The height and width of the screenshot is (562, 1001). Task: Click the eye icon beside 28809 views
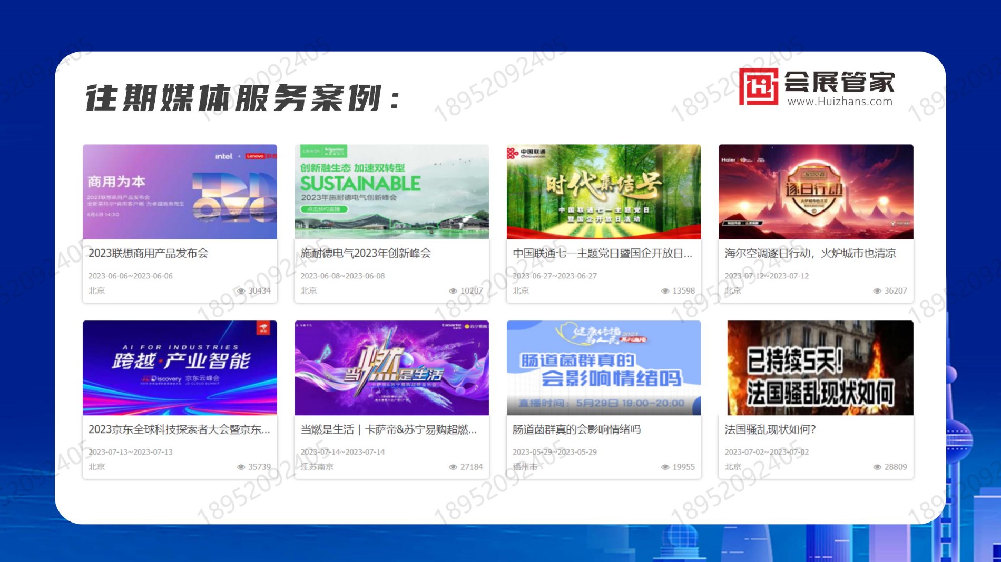click(877, 467)
